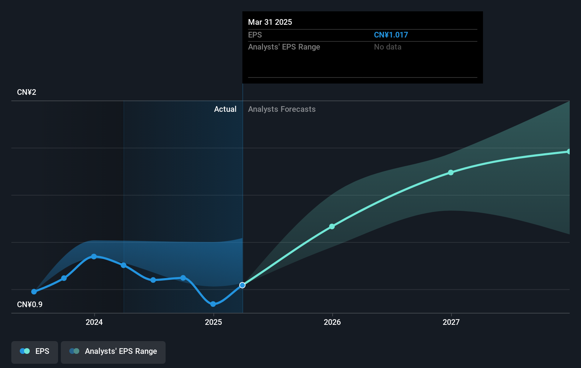Select the first EPS data point near CN¥0.9
Image resolution: width=581 pixels, height=368 pixels.
[x=34, y=292]
